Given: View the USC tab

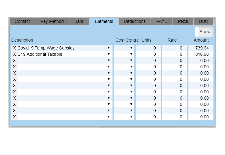Looking at the screenshot, I should [203, 21].
